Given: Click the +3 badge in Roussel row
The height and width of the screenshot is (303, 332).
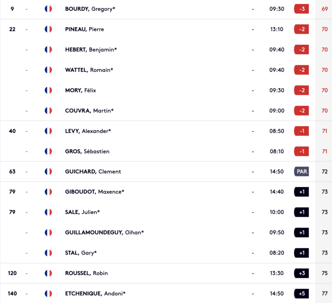Looking at the screenshot, I should tap(301, 273).
